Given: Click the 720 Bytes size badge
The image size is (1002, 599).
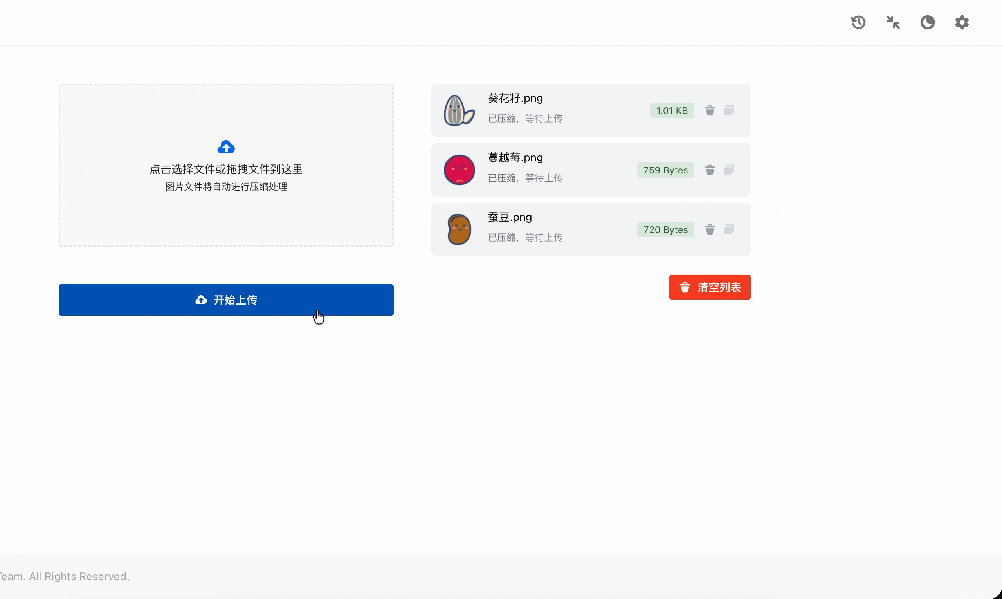Looking at the screenshot, I should click(x=665, y=230).
